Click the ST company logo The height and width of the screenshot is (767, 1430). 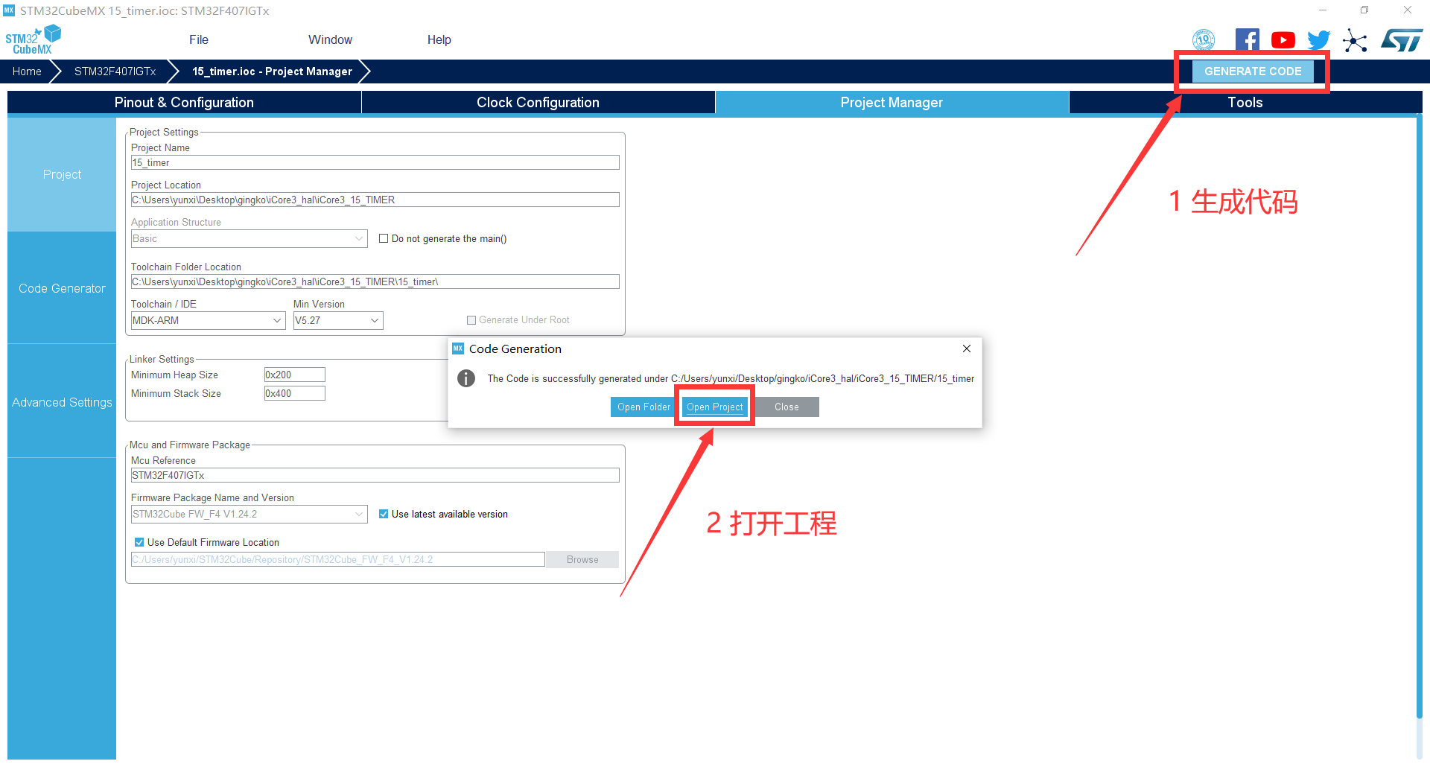1402,40
